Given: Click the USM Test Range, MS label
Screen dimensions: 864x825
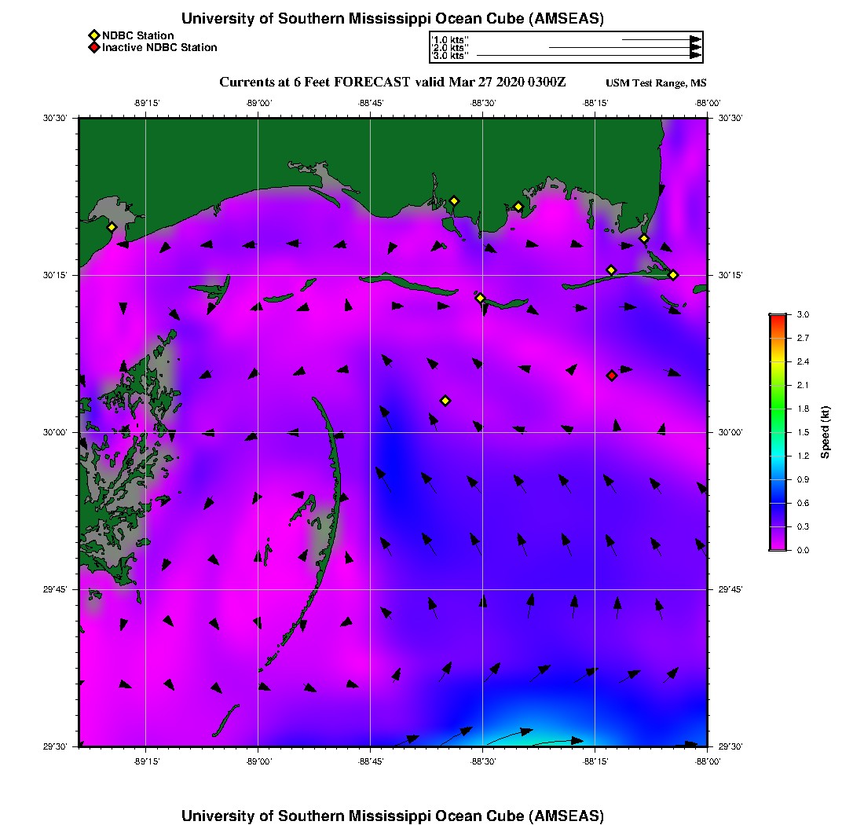Looking at the screenshot, I should (x=656, y=83).
